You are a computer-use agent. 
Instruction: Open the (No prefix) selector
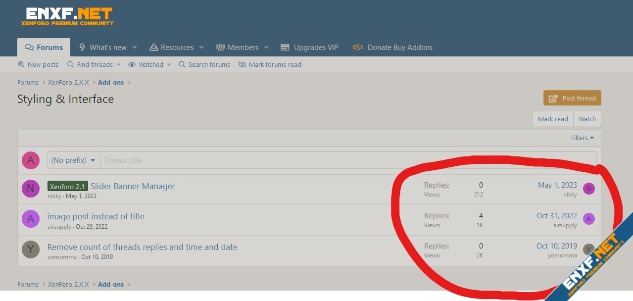74,160
